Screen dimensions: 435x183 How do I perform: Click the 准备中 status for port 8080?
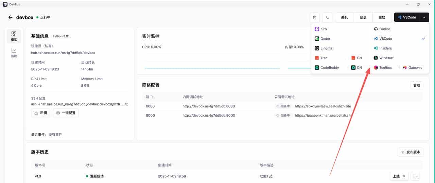(283, 106)
